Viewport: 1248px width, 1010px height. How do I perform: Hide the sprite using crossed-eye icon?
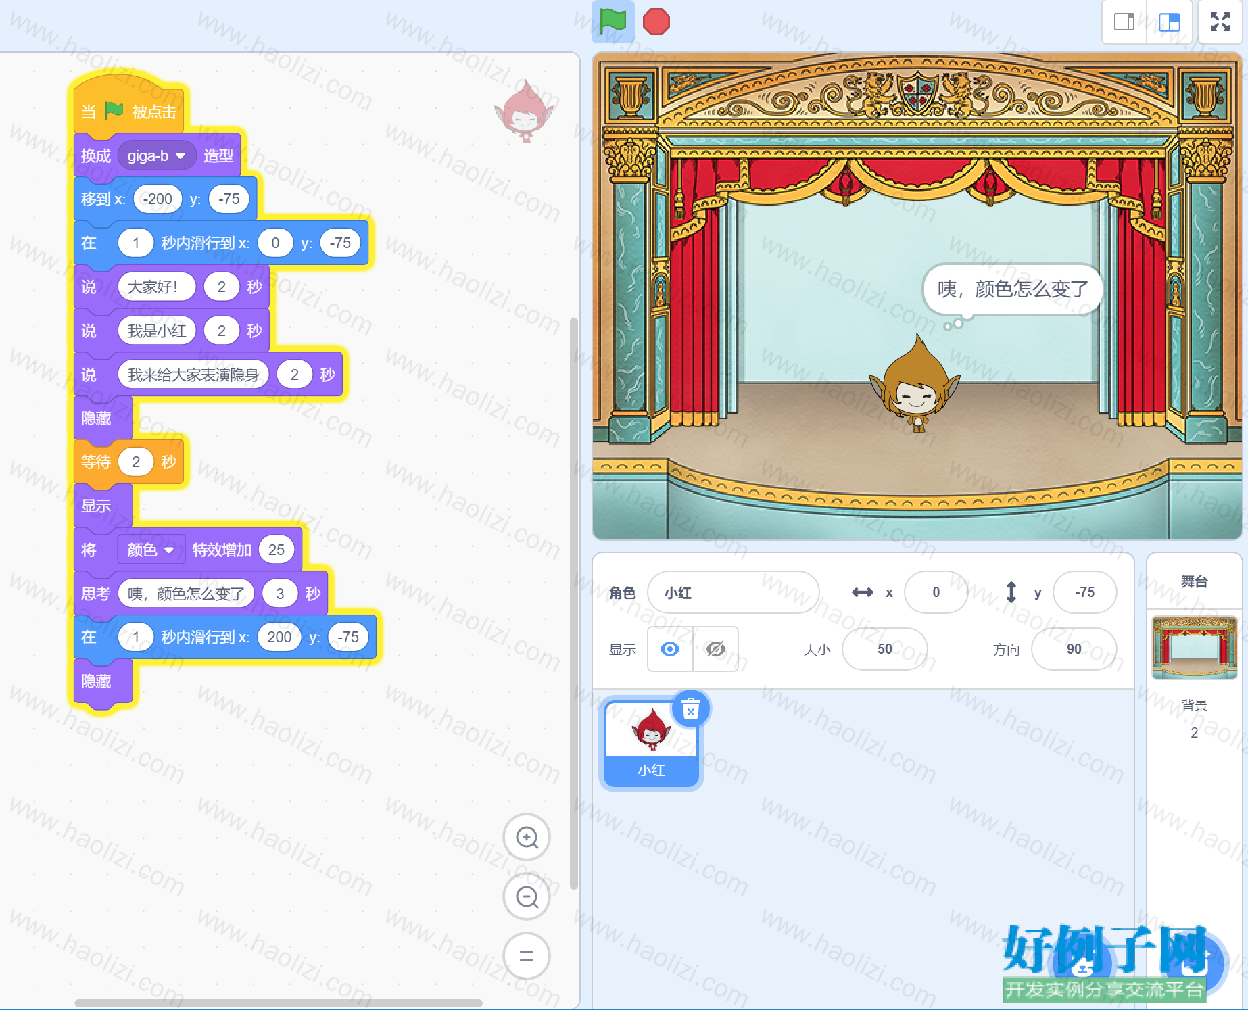tap(716, 649)
